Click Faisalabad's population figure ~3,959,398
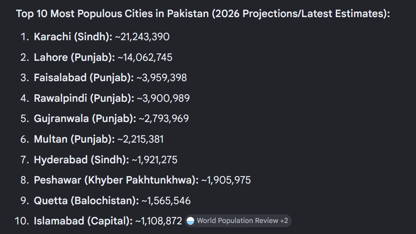This screenshot has height=234, width=416. (162, 78)
